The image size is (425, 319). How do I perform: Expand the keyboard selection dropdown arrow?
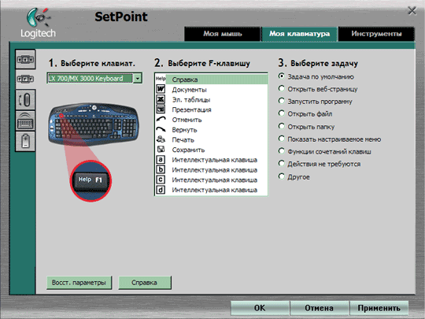tap(138, 79)
